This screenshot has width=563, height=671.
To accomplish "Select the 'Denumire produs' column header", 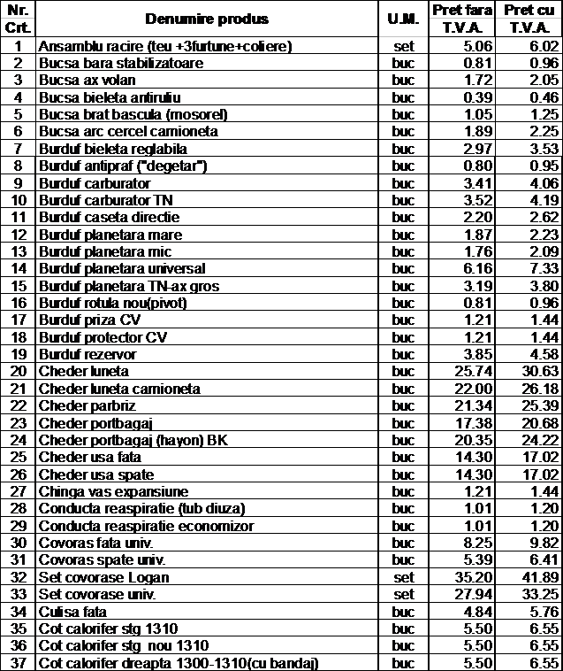I will coord(207,19).
